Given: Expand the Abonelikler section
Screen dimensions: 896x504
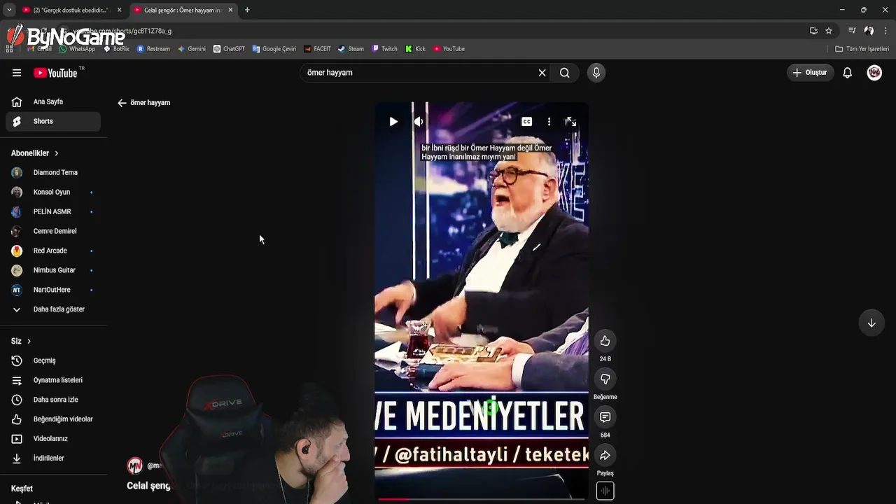Looking at the screenshot, I should pyautogui.click(x=35, y=153).
